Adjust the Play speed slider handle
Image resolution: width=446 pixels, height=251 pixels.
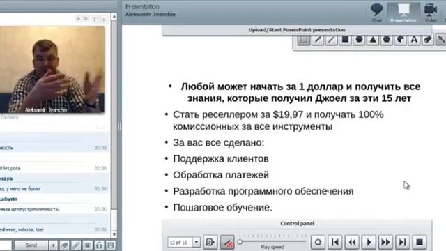[240, 242]
